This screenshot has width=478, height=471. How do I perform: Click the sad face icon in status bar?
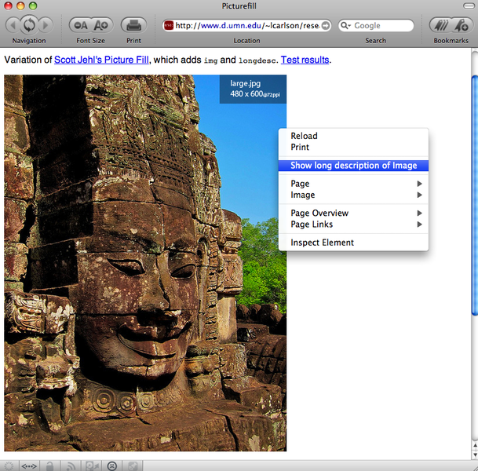112,466
